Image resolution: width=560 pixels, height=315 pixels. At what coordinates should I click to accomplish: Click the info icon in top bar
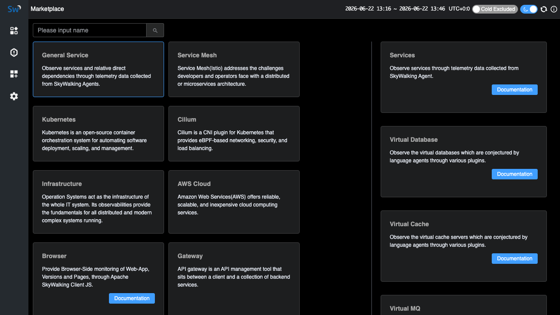pos(554,9)
